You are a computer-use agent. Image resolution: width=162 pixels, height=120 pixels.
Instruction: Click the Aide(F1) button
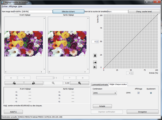click(13, 112)
